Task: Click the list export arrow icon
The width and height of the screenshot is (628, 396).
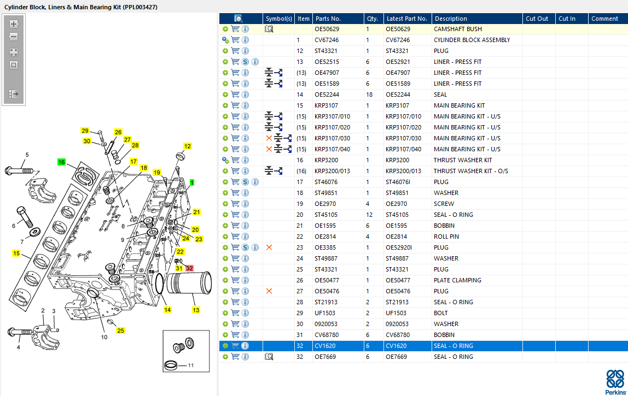Action: point(14,94)
